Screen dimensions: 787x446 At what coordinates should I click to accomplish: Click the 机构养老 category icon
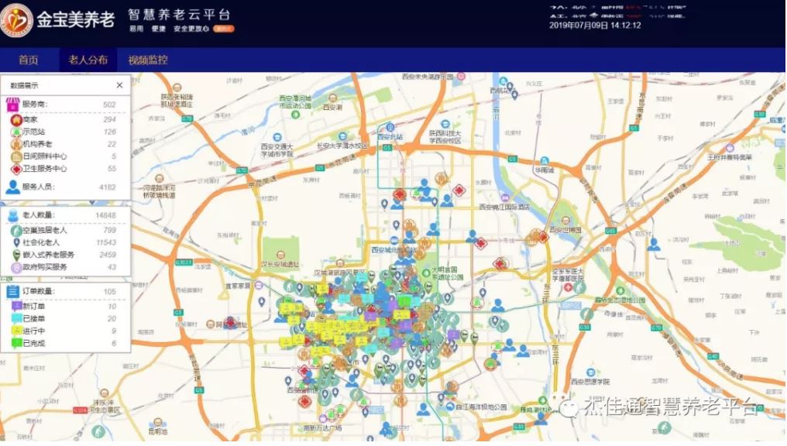tap(15, 145)
